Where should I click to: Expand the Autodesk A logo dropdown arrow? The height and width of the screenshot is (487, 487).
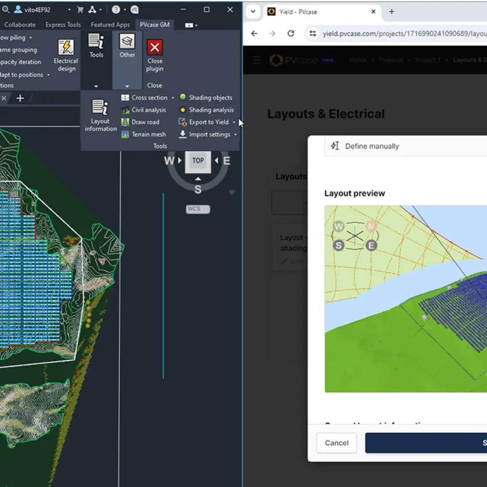[100, 10]
